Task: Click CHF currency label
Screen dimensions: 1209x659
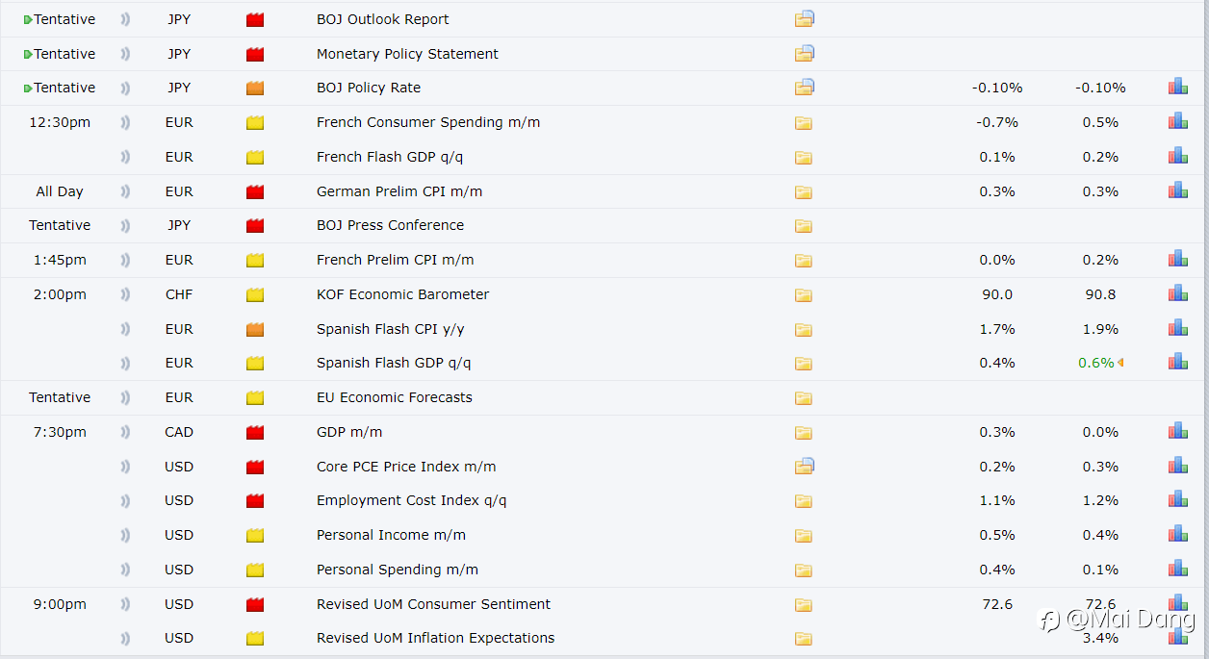Action: coord(179,294)
